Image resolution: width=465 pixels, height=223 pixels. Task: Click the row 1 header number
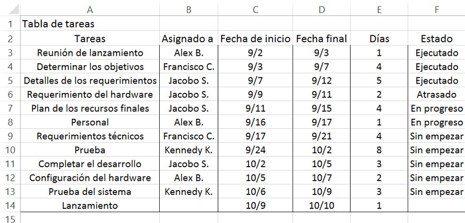(x=10, y=23)
